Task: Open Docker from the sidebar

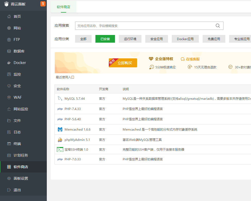Action: (20, 63)
